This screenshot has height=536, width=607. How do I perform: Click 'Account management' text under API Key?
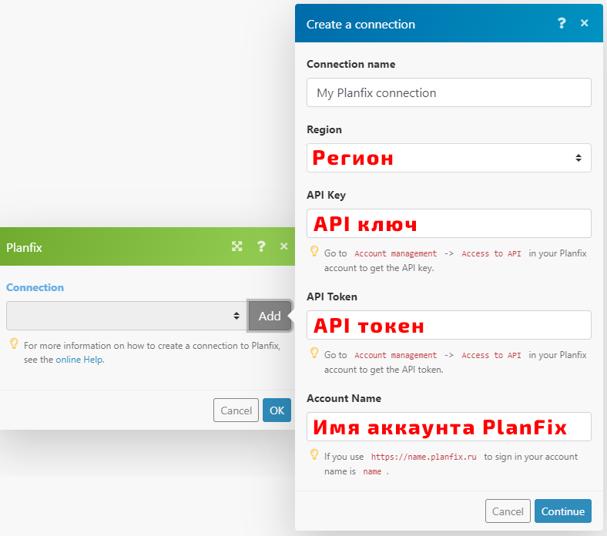click(x=395, y=253)
